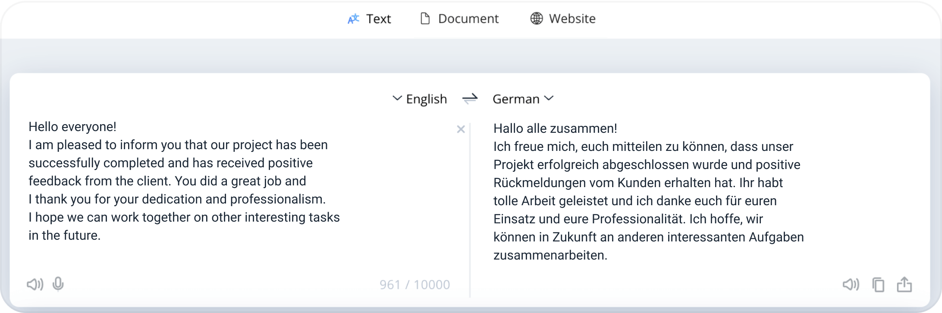Share the translated text
The image size is (942, 313).
tap(904, 285)
